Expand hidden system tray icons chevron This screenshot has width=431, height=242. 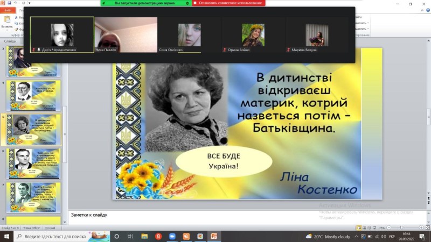(x=356, y=237)
